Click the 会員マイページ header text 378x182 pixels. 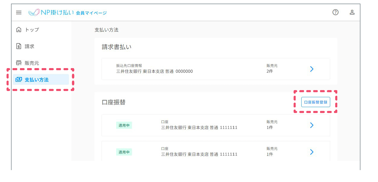pos(91,13)
